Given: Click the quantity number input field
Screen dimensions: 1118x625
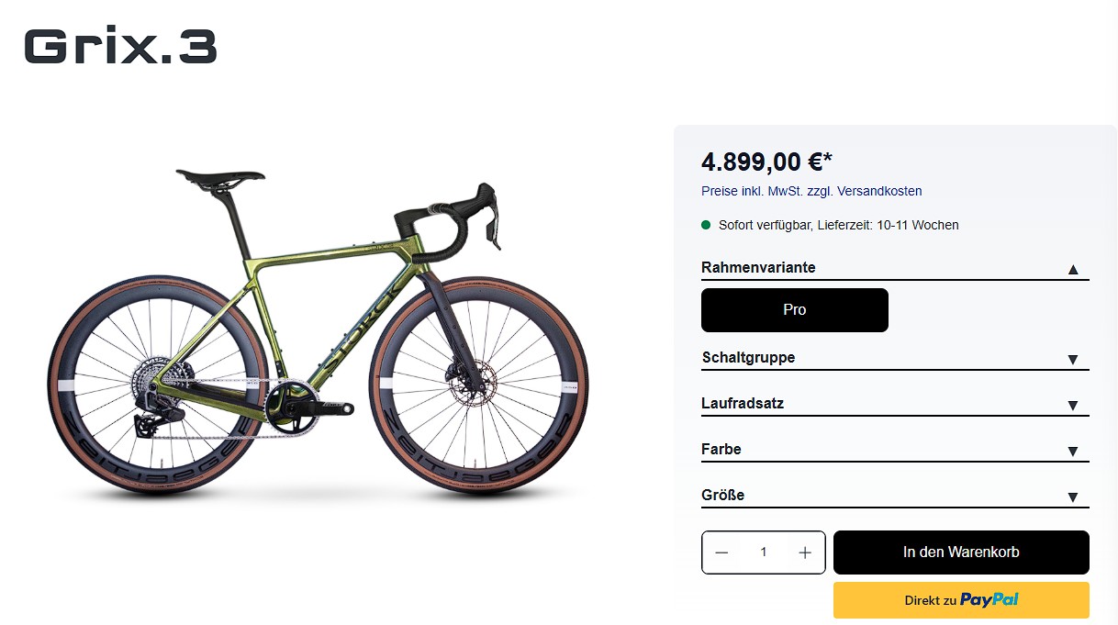Looking at the screenshot, I should tap(764, 552).
